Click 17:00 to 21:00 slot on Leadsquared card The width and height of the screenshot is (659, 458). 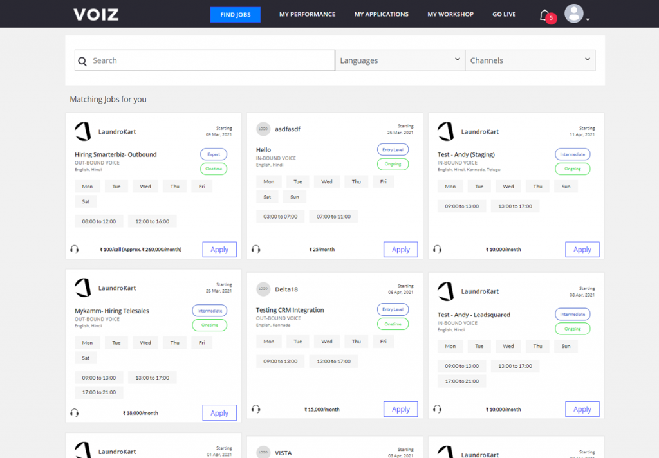pyautogui.click(x=461, y=381)
